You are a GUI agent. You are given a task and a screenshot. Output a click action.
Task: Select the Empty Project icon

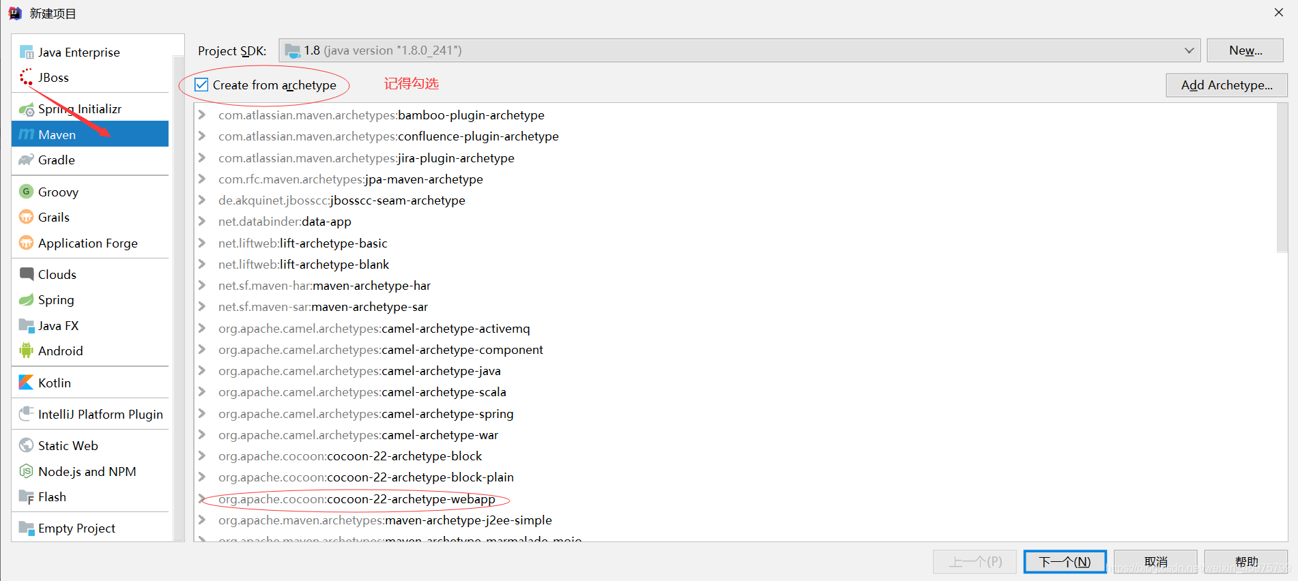pos(27,528)
